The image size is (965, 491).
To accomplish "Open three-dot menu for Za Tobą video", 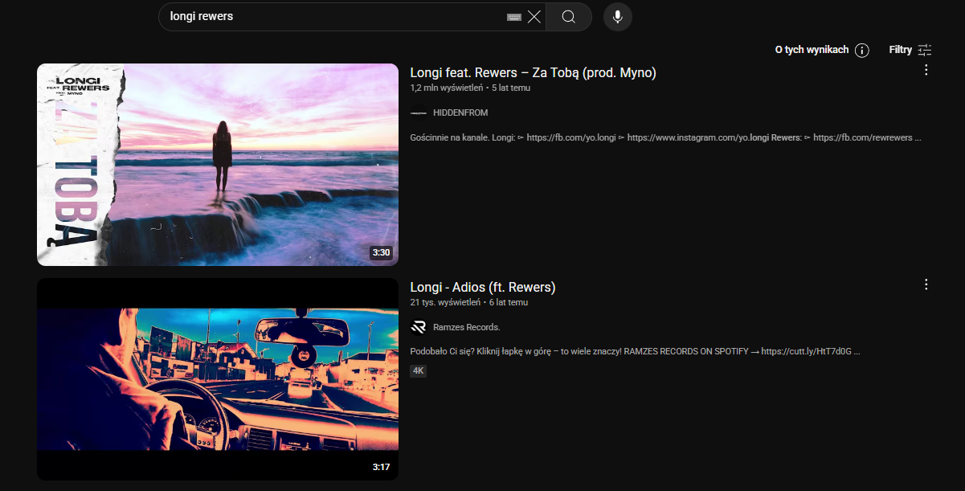I will [x=926, y=70].
